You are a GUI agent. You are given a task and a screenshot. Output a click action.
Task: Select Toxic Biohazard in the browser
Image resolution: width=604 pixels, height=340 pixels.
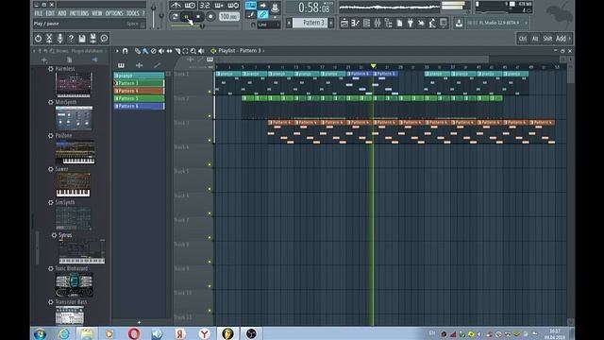tap(72, 268)
